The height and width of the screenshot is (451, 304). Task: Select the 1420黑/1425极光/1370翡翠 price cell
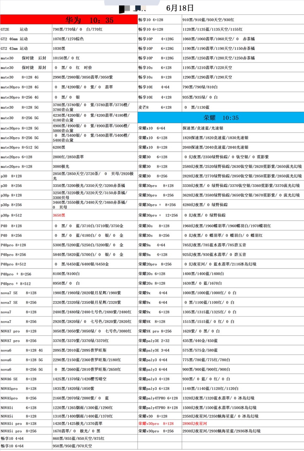pyautogui.click(x=95, y=423)
